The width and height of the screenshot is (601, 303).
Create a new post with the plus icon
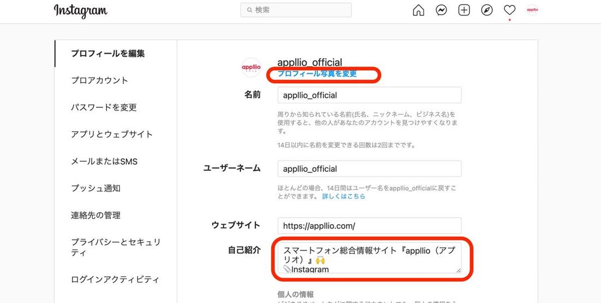[464, 10]
